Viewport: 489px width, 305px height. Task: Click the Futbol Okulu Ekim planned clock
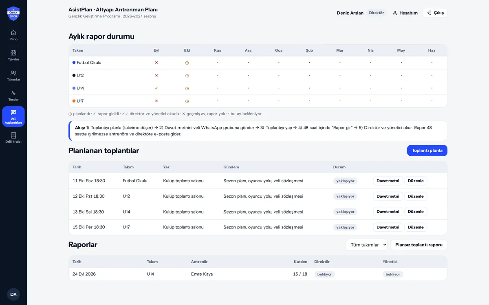pyautogui.click(x=187, y=63)
